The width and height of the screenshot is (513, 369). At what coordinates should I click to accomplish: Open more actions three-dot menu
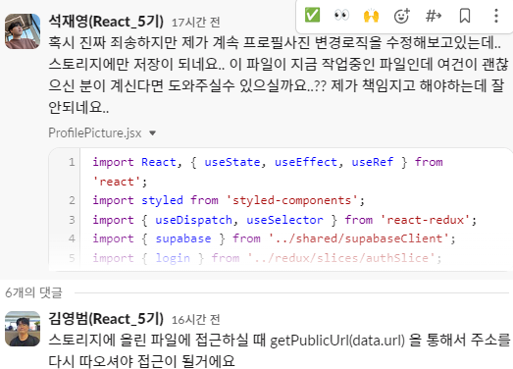coord(496,16)
